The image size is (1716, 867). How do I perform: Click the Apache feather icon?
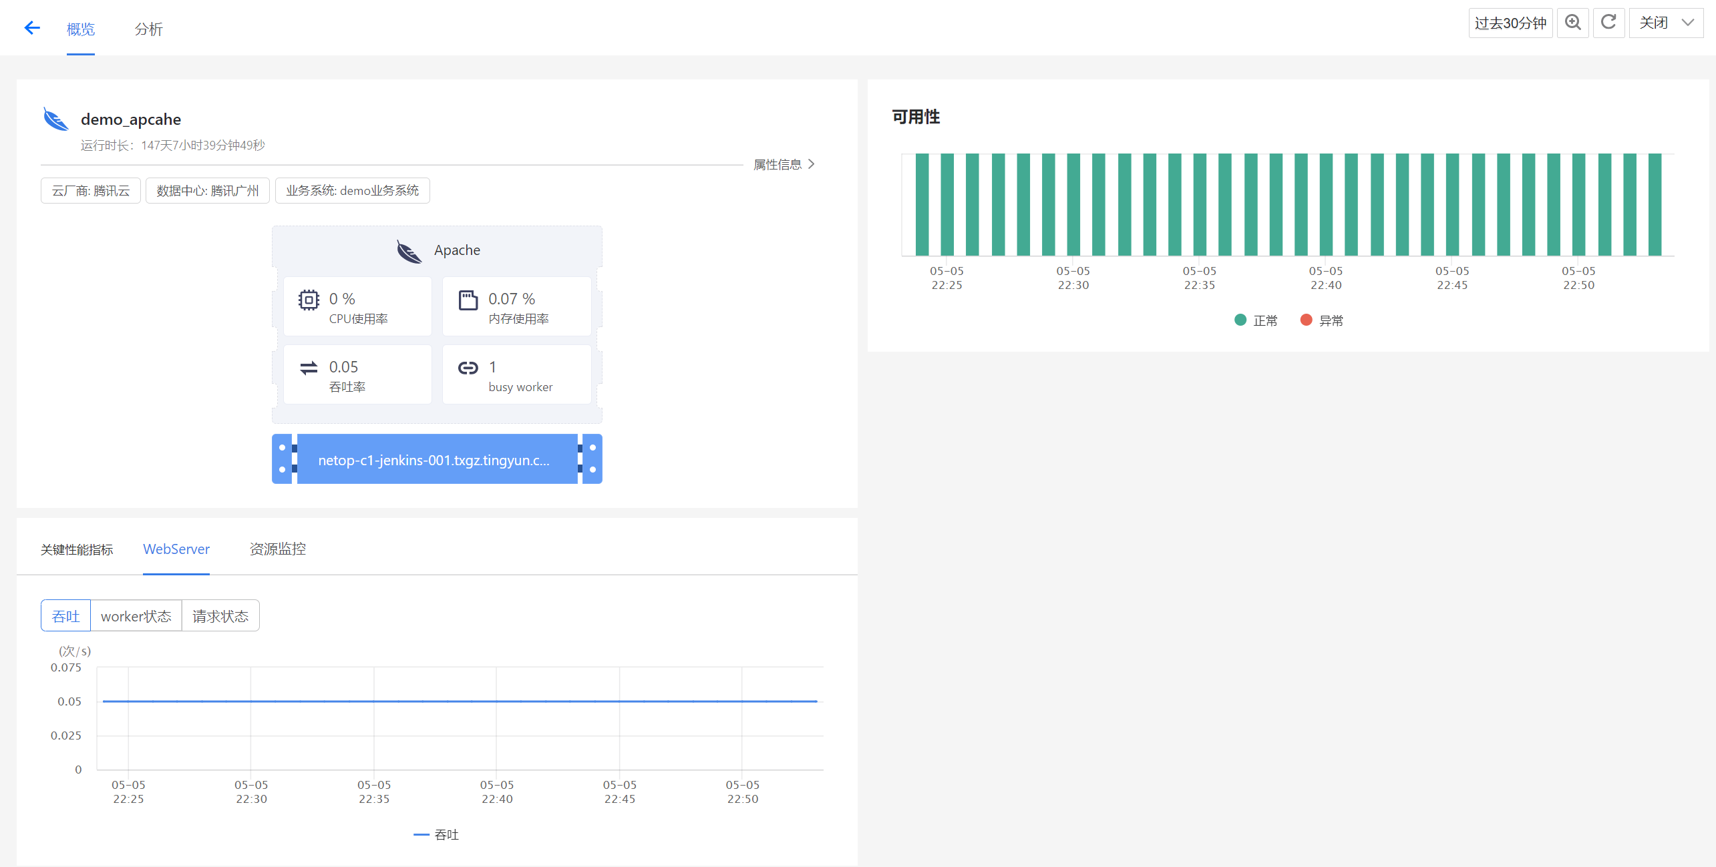(x=409, y=252)
